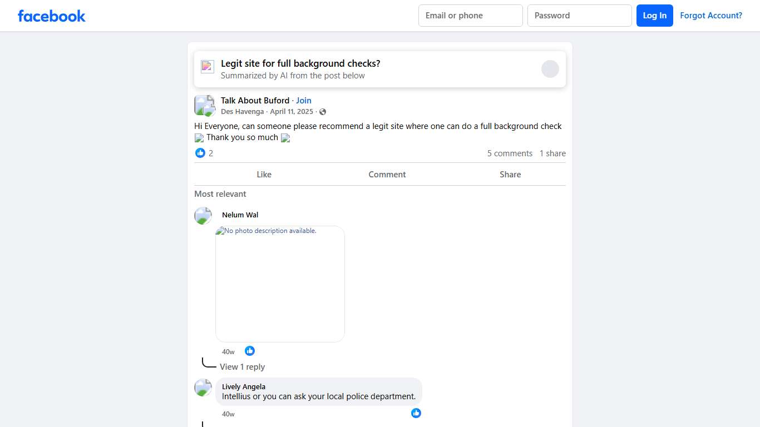760x427 pixels.
Task: Click the Share button on the post
Action: pos(510,174)
